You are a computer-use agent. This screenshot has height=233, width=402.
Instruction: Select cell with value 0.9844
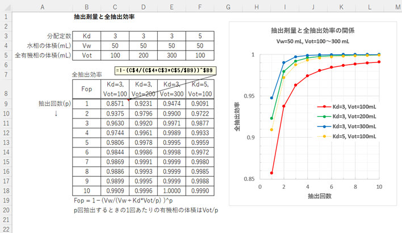pyautogui.click(x=115, y=152)
